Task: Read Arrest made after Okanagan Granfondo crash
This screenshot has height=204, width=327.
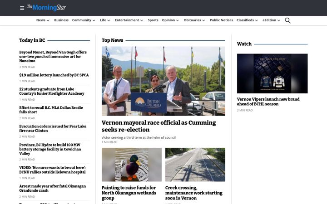Action: click(x=53, y=188)
